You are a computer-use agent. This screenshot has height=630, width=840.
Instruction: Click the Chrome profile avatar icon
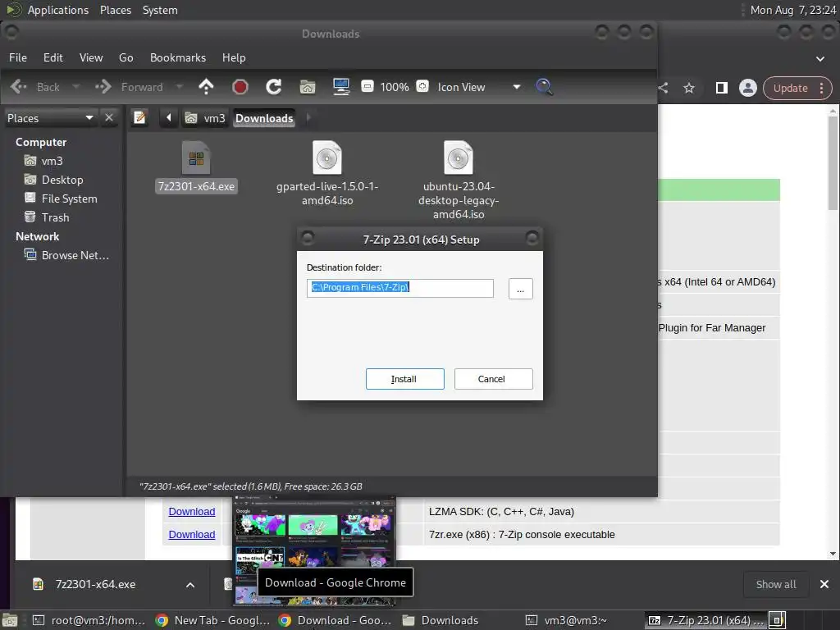[748, 88]
